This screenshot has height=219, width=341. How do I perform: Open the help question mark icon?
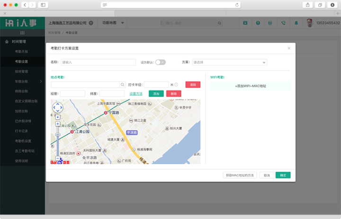coord(258,23)
